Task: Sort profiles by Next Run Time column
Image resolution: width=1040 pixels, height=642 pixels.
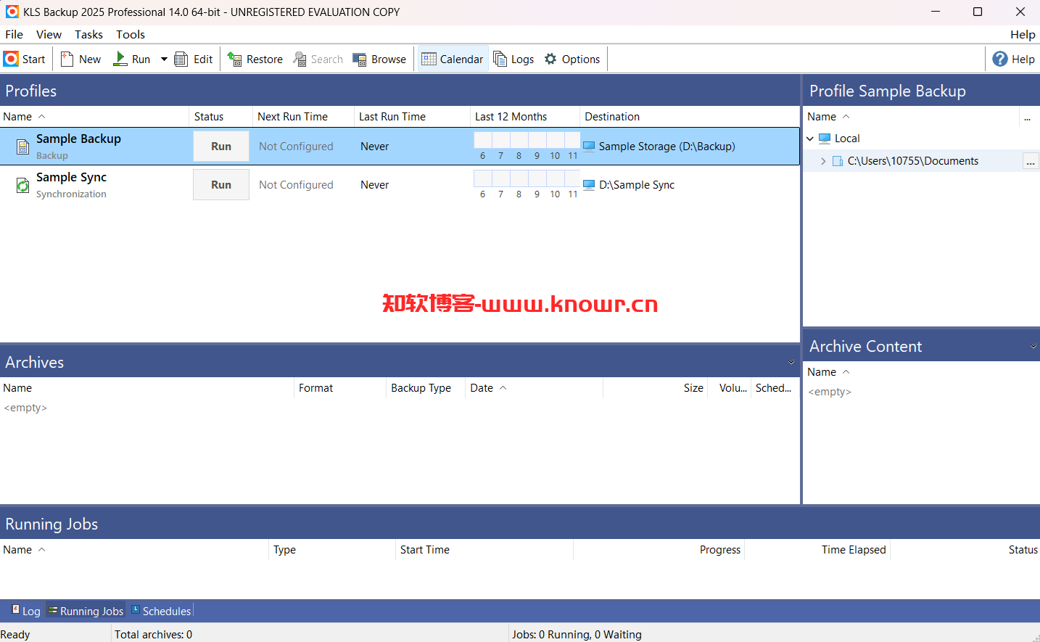Action: pyautogui.click(x=303, y=117)
